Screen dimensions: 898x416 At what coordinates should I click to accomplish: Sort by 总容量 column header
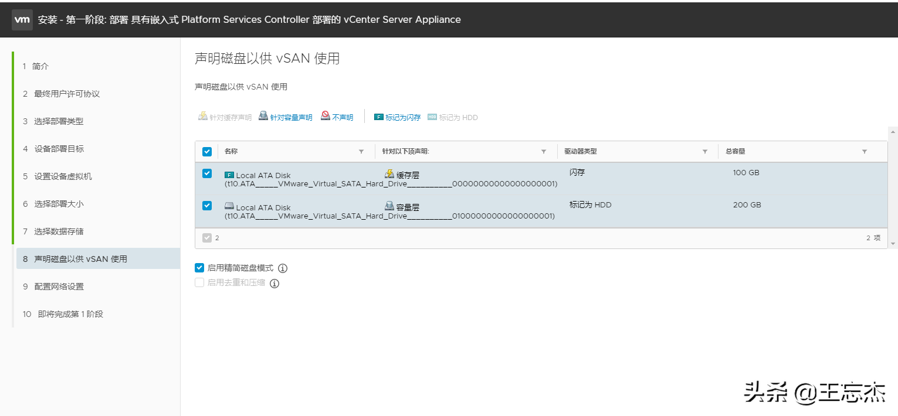pos(735,151)
